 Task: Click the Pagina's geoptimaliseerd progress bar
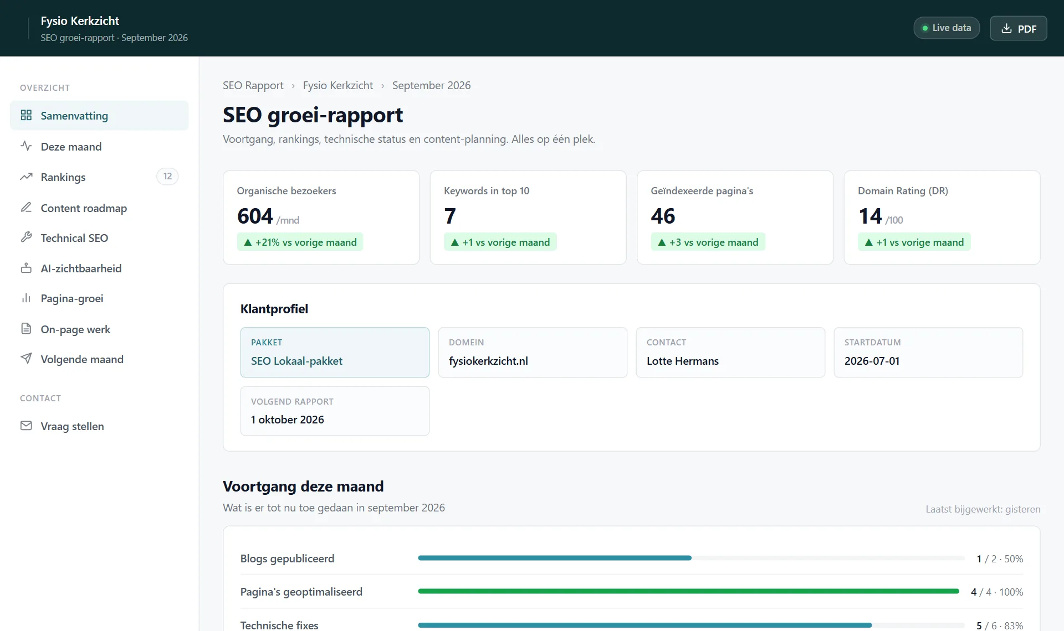(688, 591)
